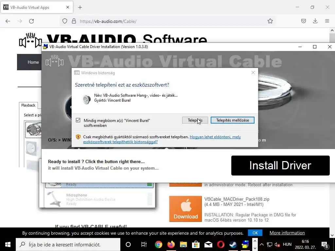Launch Google Chrome from the taskbar
The height and width of the screenshot is (251, 335).
[x=159, y=244]
